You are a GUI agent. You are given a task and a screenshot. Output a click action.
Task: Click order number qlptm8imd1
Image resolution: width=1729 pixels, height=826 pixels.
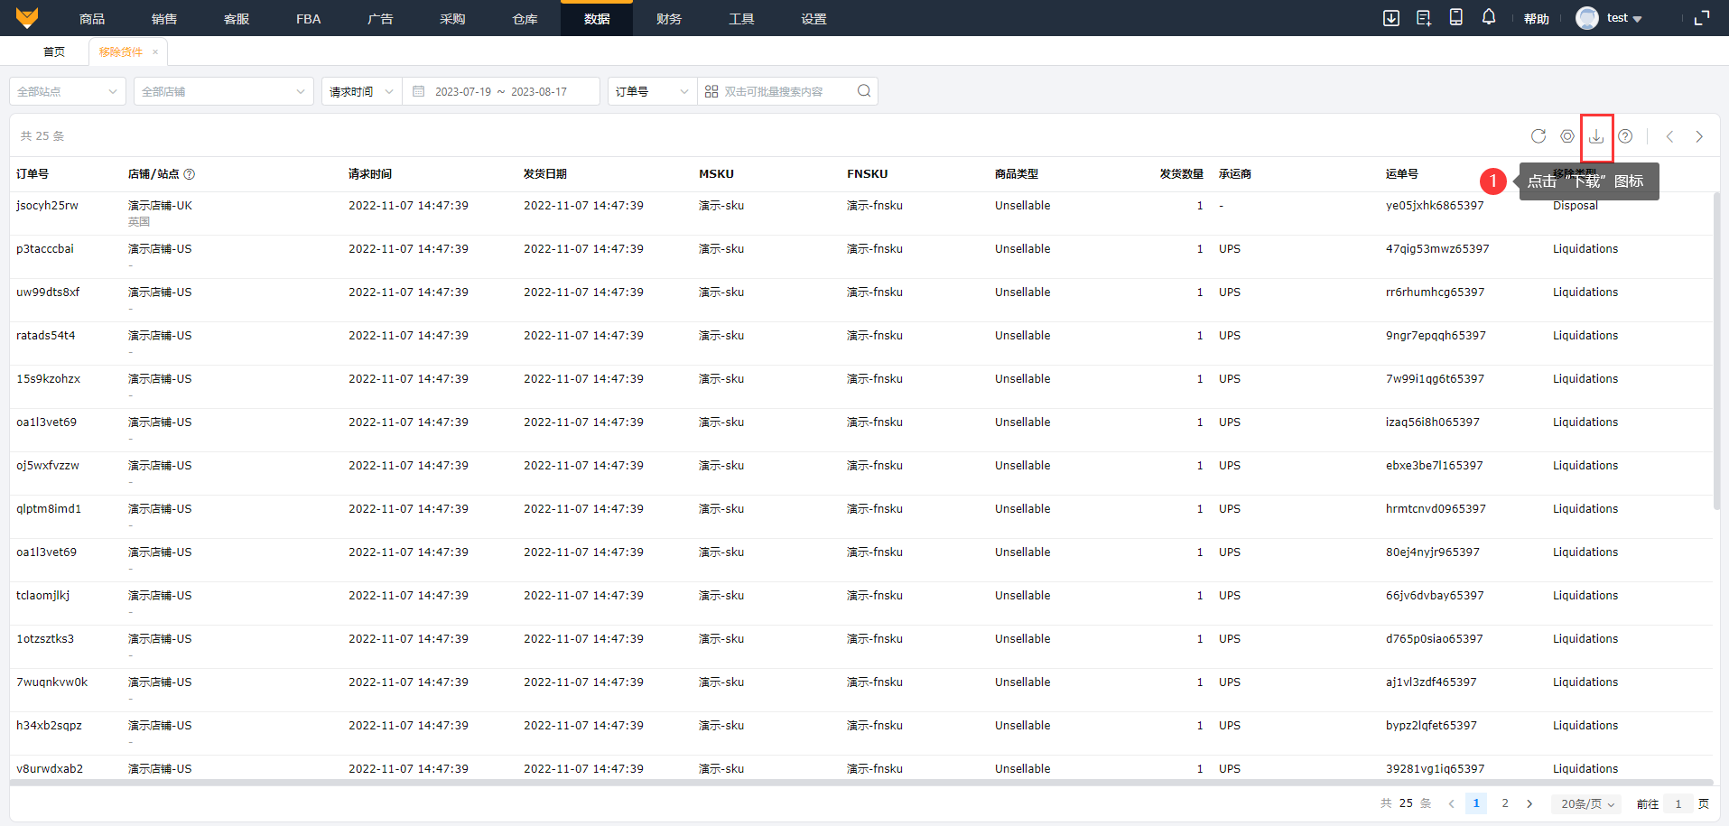[49, 509]
